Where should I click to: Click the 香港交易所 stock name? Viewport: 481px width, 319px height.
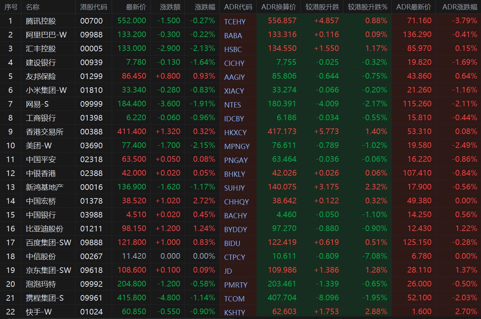click(45, 132)
